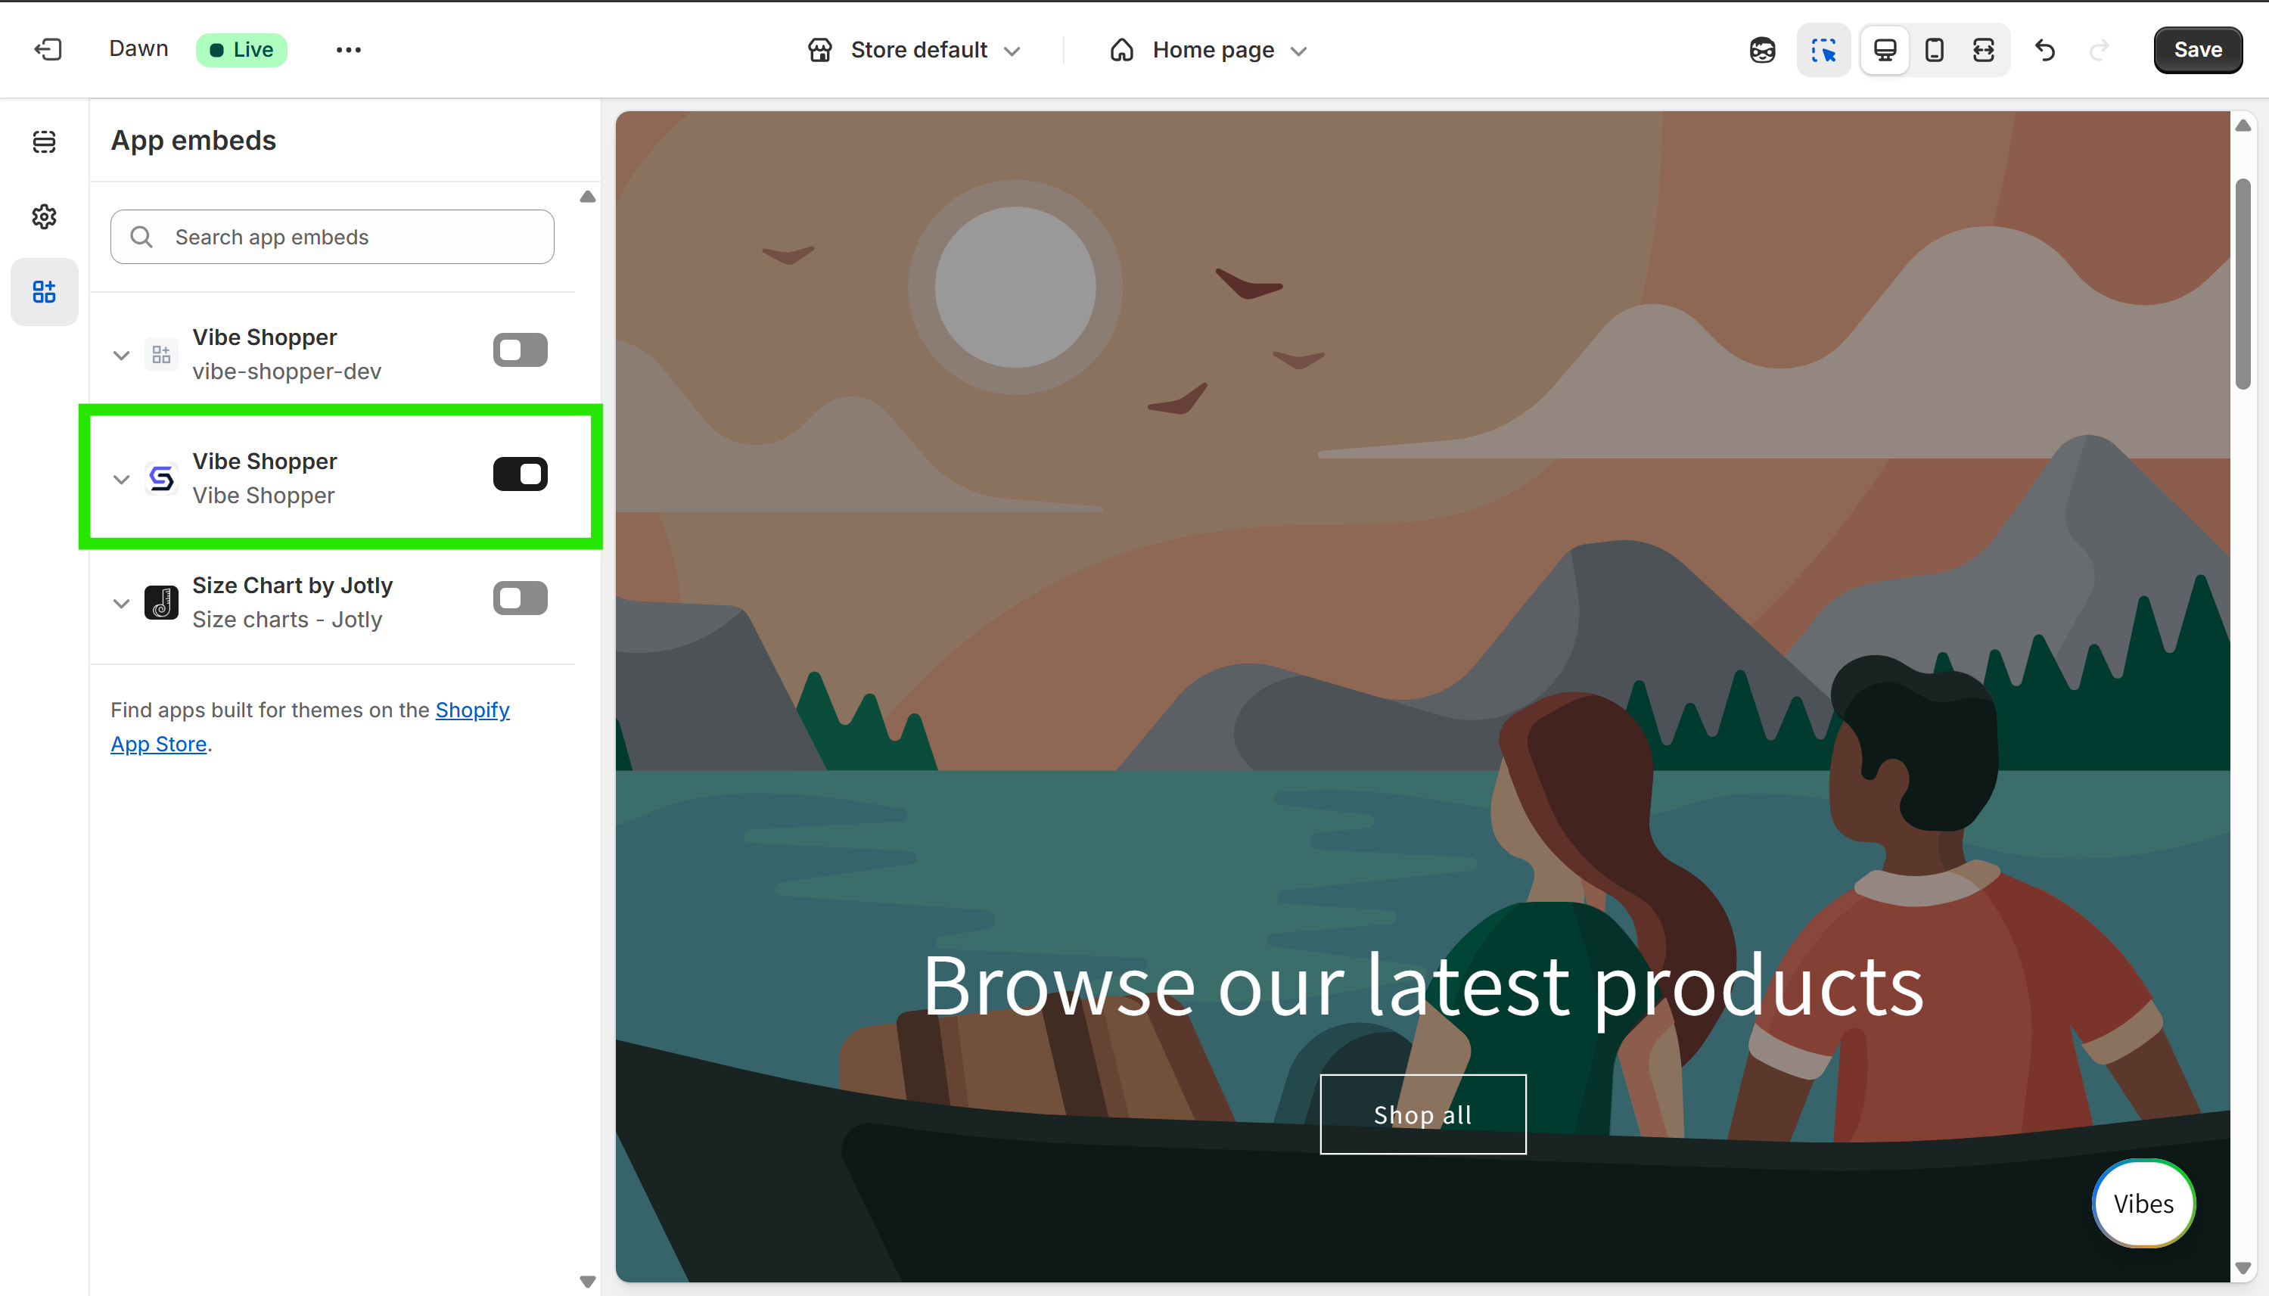The height and width of the screenshot is (1296, 2269).
Task: Open the more actions menu
Action: (x=347, y=50)
